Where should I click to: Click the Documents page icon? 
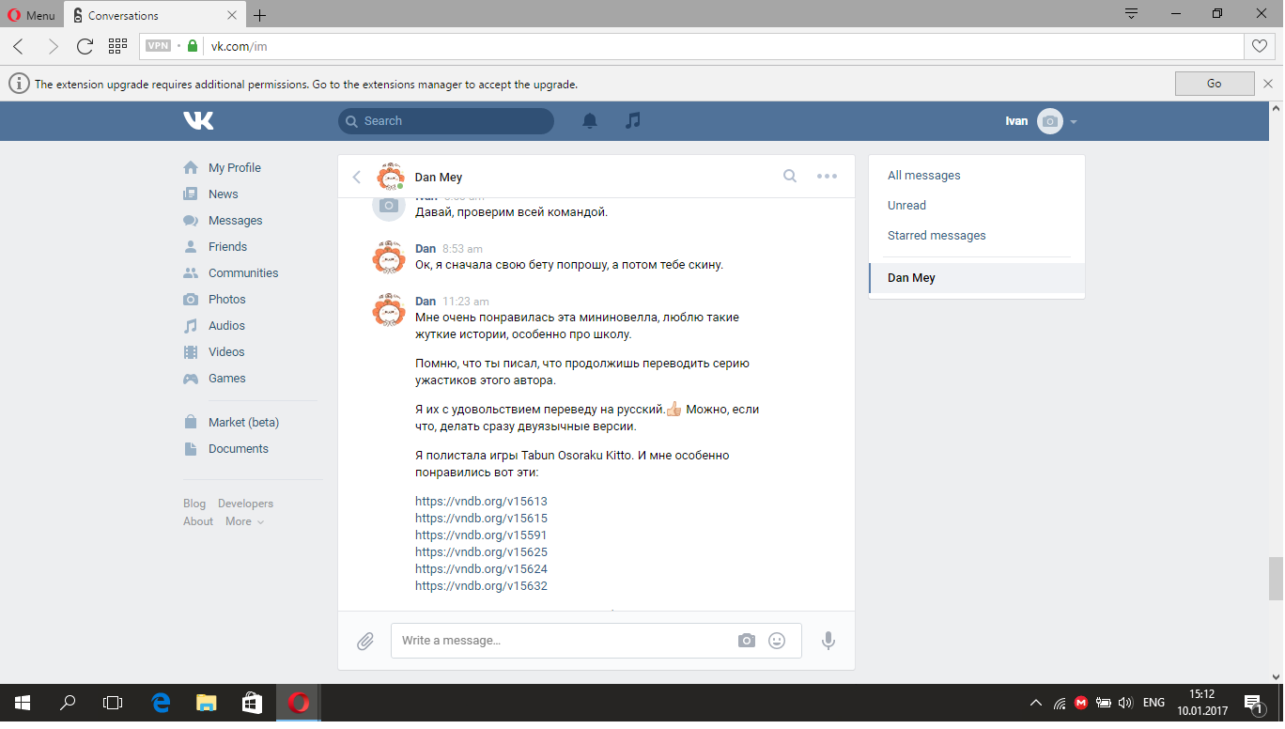(191, 449)
